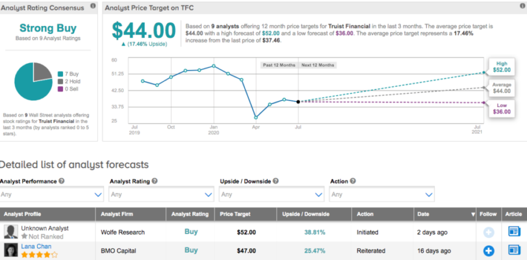Click the purple 0 Sell legend swatch

point(61,89)
